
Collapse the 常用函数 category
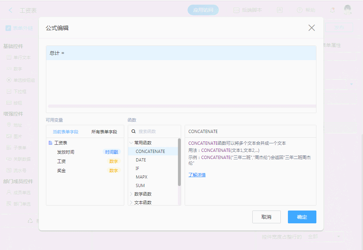point(131,143)
